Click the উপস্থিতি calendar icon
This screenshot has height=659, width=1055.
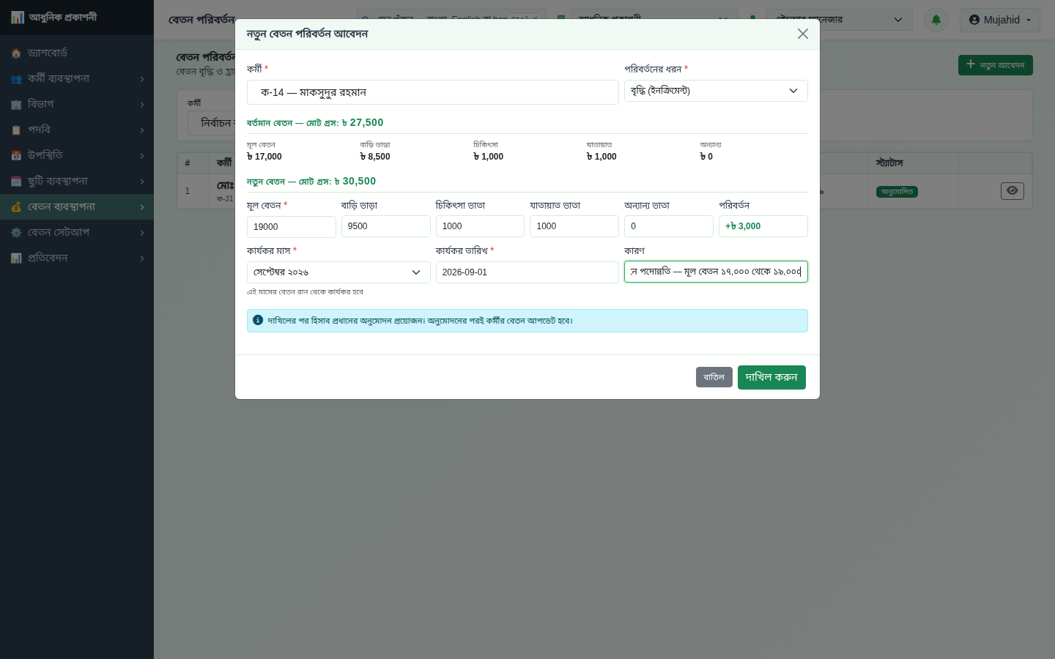point(16,156)
